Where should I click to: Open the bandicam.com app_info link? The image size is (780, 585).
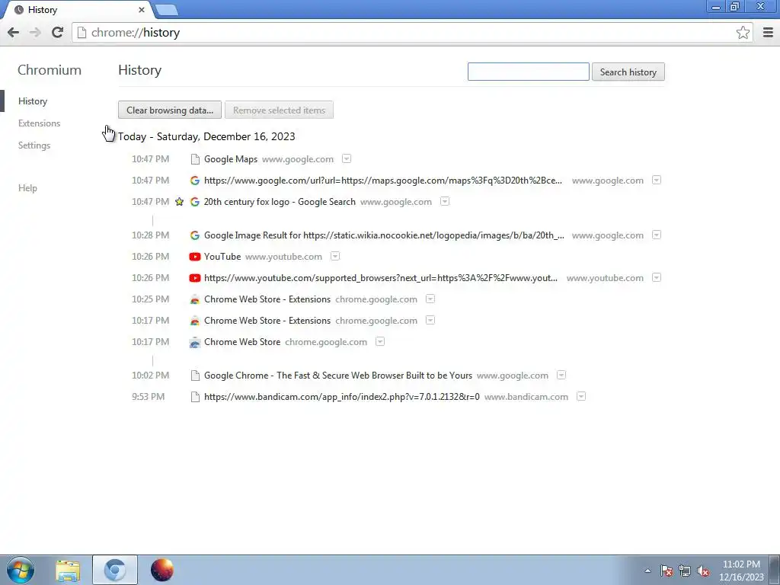point(342,397)
